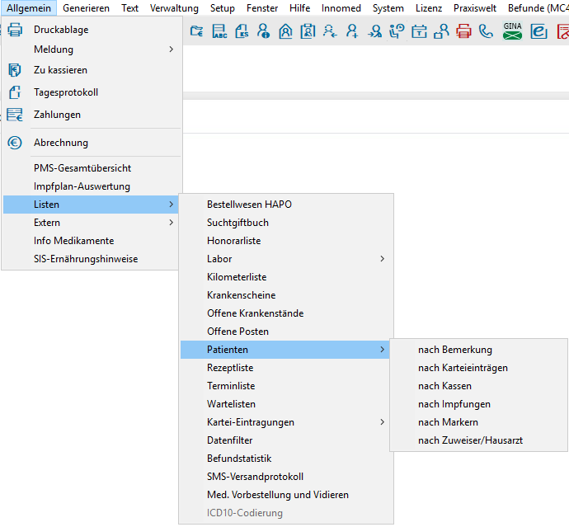Click the Patienten submenu chevron
569x527 pixels.
tap(382, 350)
